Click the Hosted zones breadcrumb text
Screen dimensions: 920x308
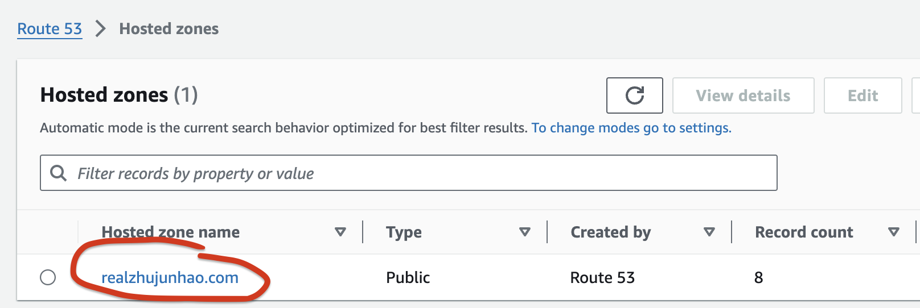(x=169, y=28)
